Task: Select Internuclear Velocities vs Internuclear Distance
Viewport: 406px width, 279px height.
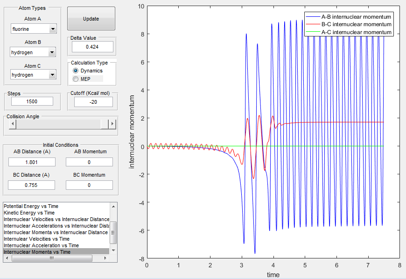Action: pyautogui.click(x=56, y=219)
